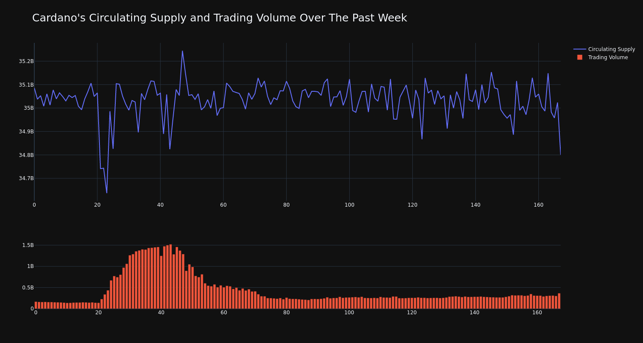Click the highest peak of the supply line
Screen dimensions: 643x343
tap(182, 51)
